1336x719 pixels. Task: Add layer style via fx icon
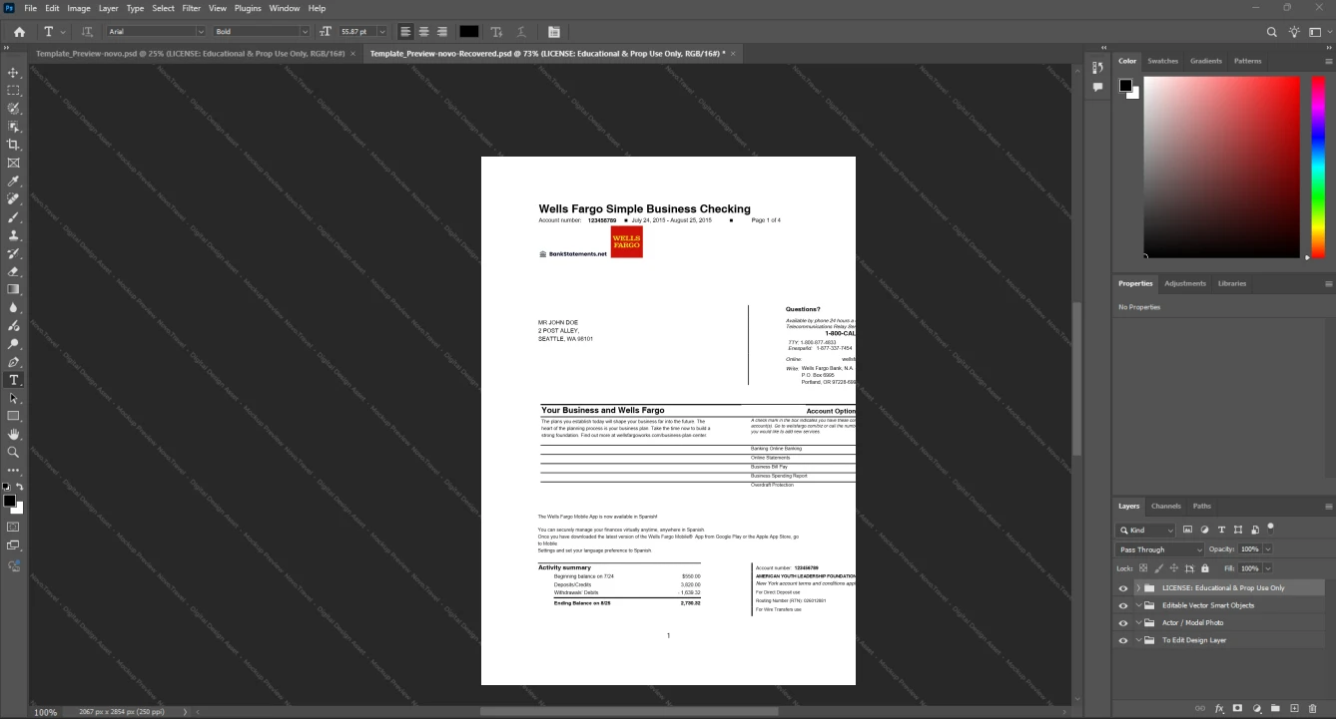click(x=1219, y=708)
